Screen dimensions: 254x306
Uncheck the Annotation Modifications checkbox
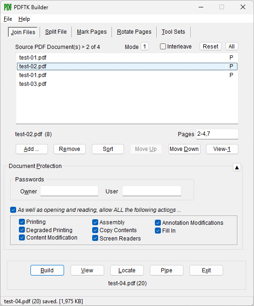click(x=158, y=222)
